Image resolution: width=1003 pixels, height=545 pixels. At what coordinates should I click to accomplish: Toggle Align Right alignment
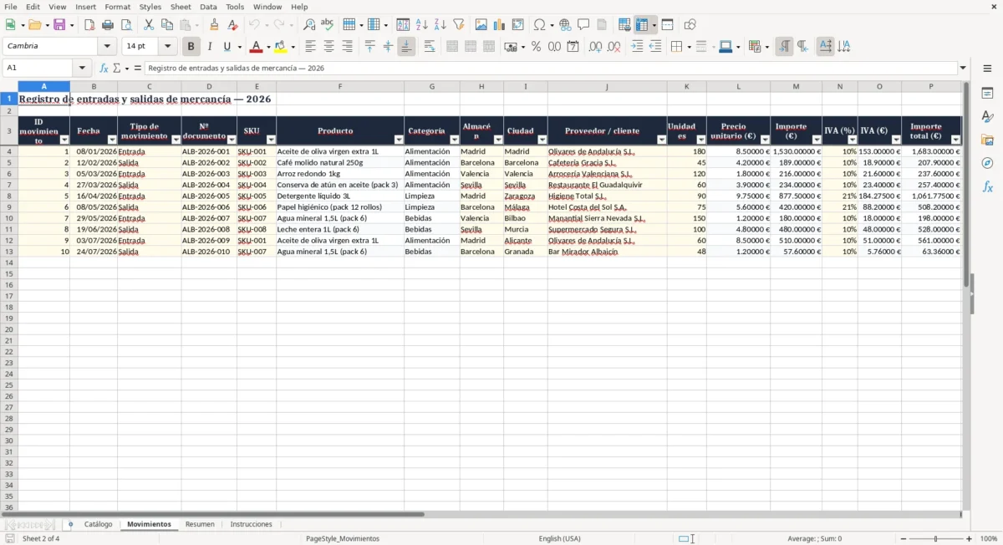[x=348, y=47]
